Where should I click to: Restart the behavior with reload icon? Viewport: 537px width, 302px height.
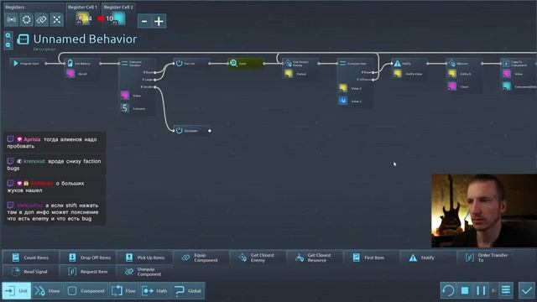tap(448, 291)
